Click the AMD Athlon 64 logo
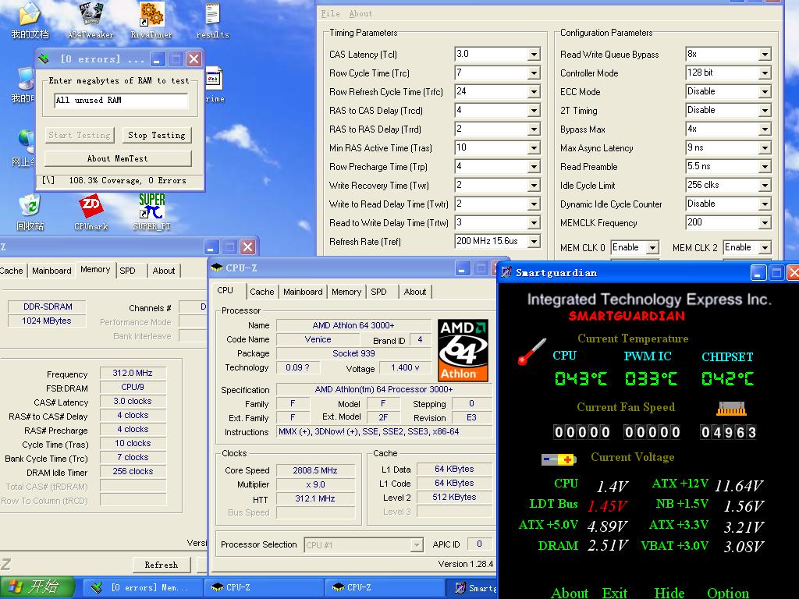 pos(463,350)
